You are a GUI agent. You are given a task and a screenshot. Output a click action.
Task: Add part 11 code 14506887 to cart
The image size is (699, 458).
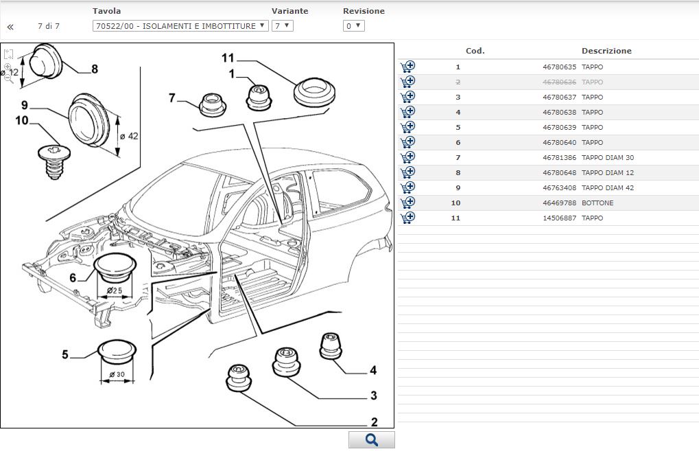[x=407, y=218]
